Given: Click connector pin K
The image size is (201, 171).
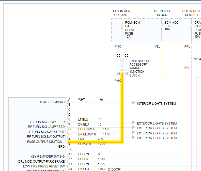Looking at the screenshot, I should [69, 144].
